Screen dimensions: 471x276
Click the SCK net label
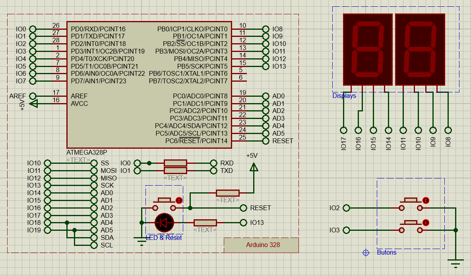pyautogui.click(x=107, y=186)
